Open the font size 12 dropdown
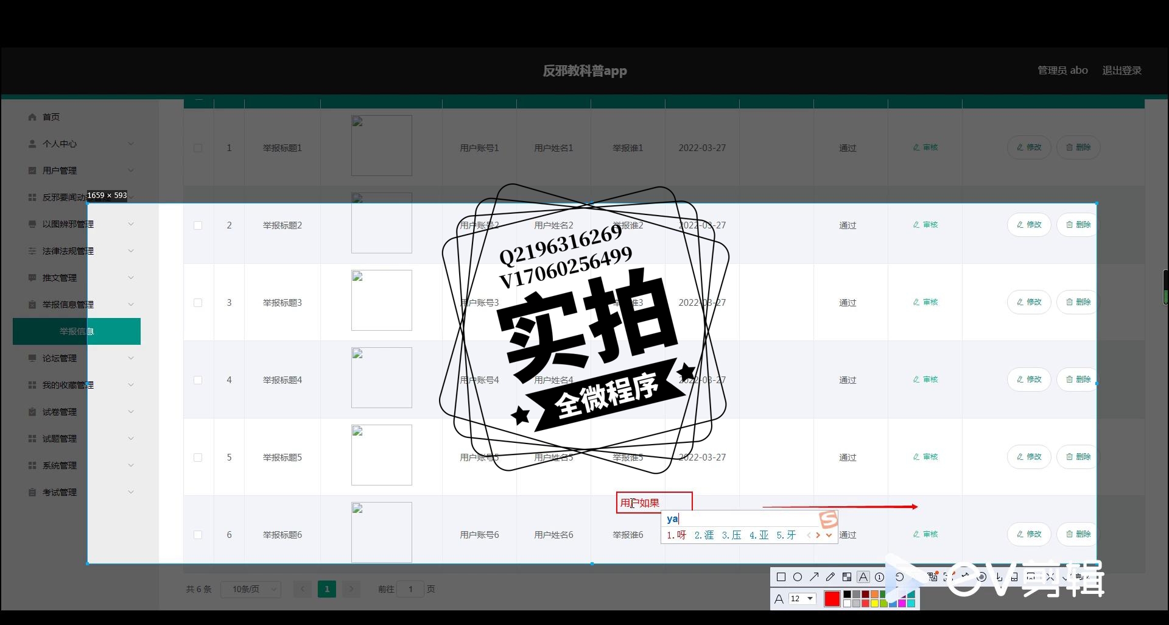Viewport: 1169px width, 625px height. coord(802,599)
